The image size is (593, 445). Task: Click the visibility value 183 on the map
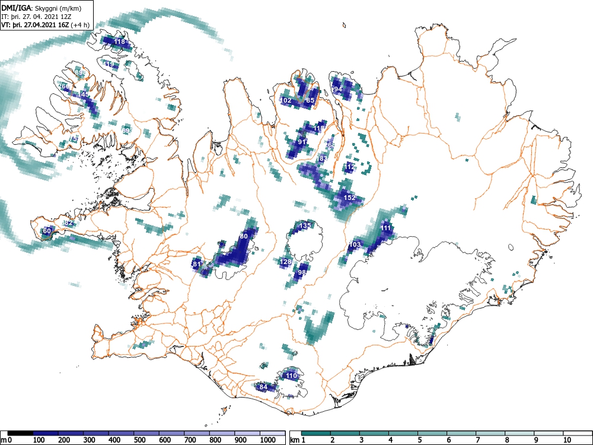[x=322, y=158]
